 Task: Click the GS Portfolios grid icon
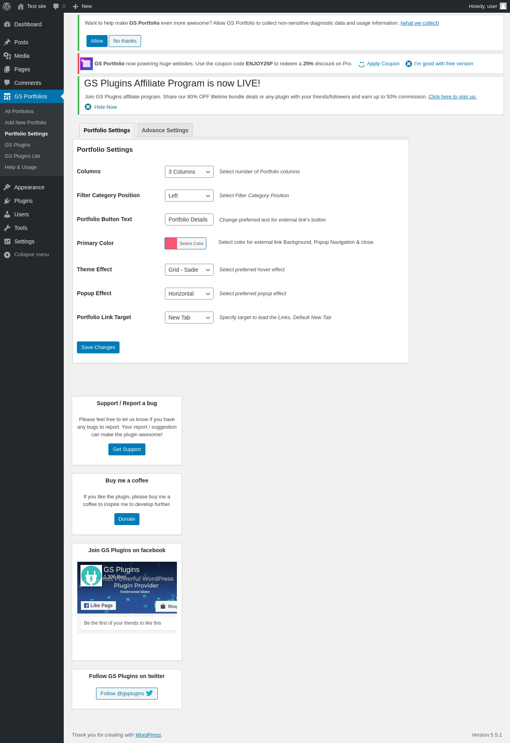(7, 96)
